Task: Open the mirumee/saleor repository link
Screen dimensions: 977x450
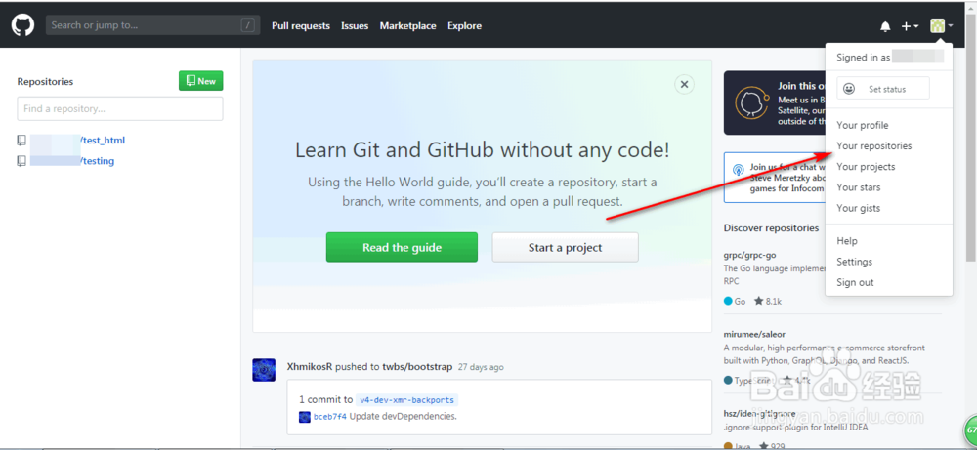Action: [x=754, y=334]
